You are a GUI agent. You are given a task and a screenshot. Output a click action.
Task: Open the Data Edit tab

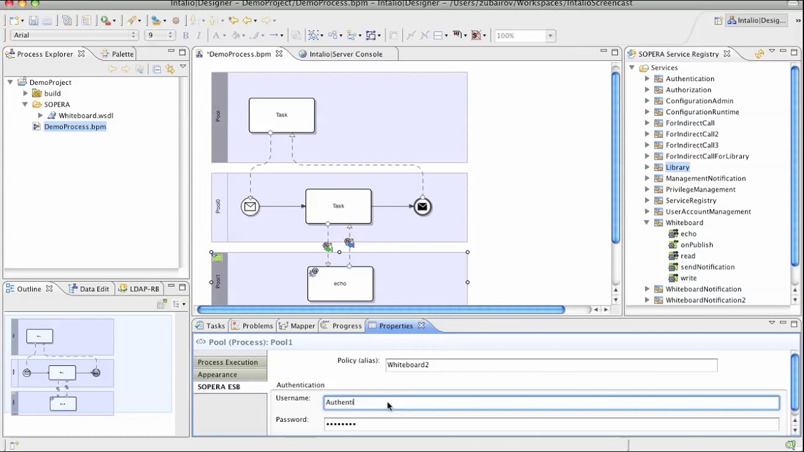tap(88, 289)
